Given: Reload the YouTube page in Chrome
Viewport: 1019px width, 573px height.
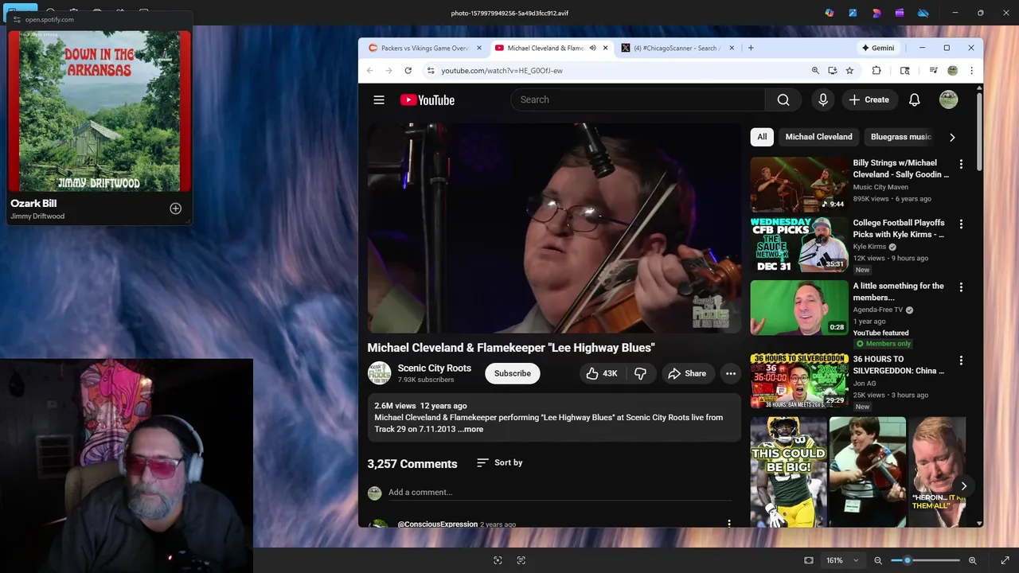Looking at the screenshot, I should (408, 70).
